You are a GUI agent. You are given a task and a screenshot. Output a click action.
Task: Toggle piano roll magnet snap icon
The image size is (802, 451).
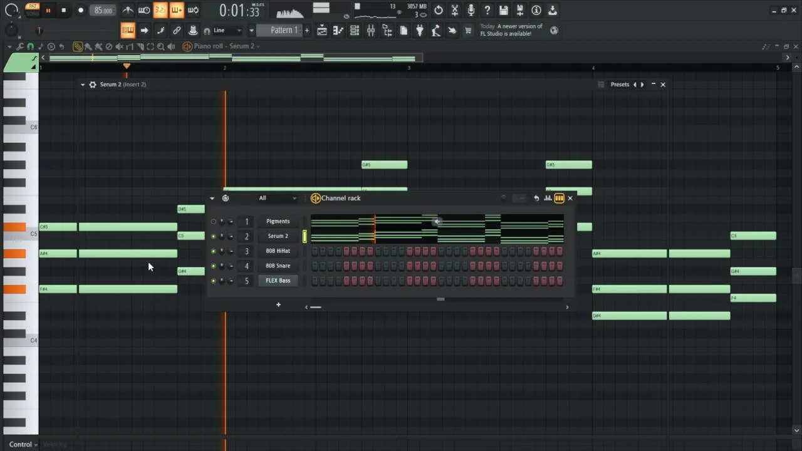click(x=30, y=46)
